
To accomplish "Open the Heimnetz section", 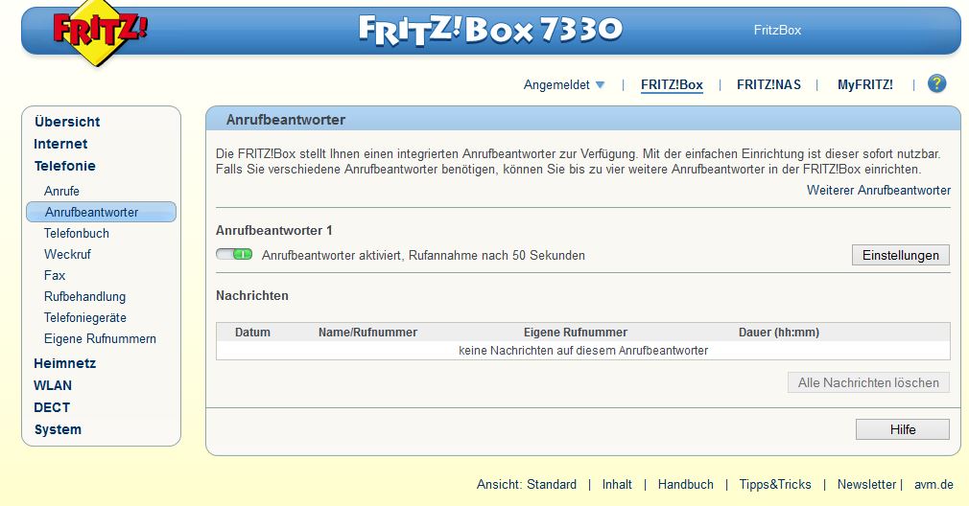I will pos(65,363).
